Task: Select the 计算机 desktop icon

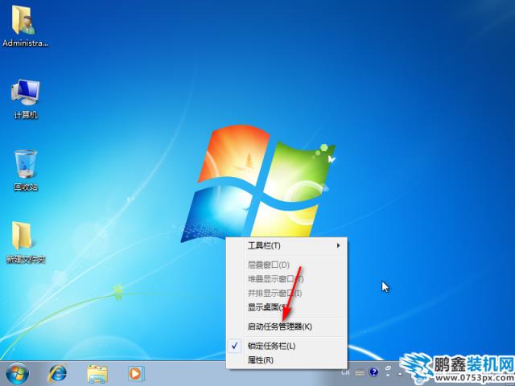Action: click(x=26, y=99)
